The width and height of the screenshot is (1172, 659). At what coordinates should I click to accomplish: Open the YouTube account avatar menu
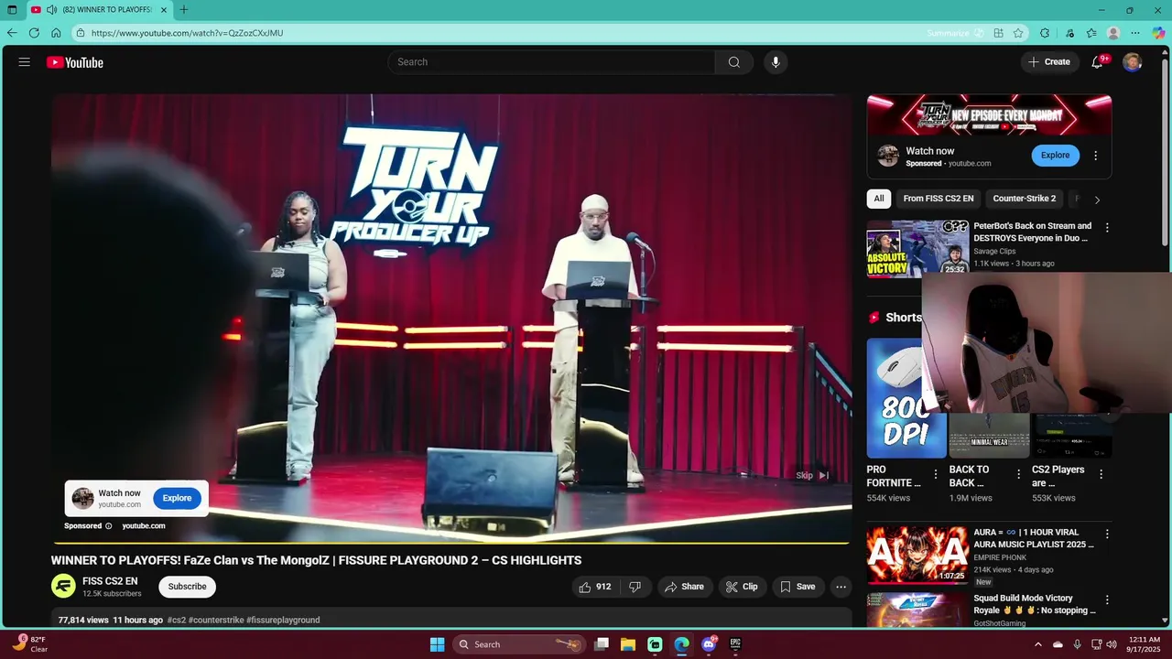(1133, 62)
